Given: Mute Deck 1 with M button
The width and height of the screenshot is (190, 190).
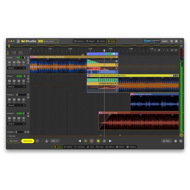Looking at the screenshot, I should pos(28,60).
